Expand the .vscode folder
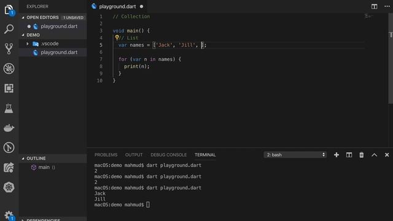The image size is (393, 221). point(28,44)
